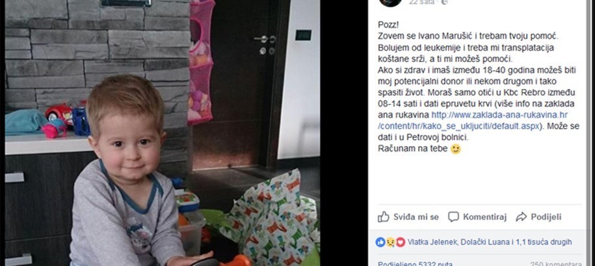
Task: Click the Sviđa mi se button
Action: (x=408, y=217)
